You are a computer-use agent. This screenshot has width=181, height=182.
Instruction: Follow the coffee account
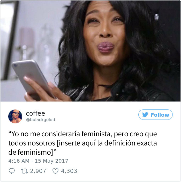(x=155, y=115)
